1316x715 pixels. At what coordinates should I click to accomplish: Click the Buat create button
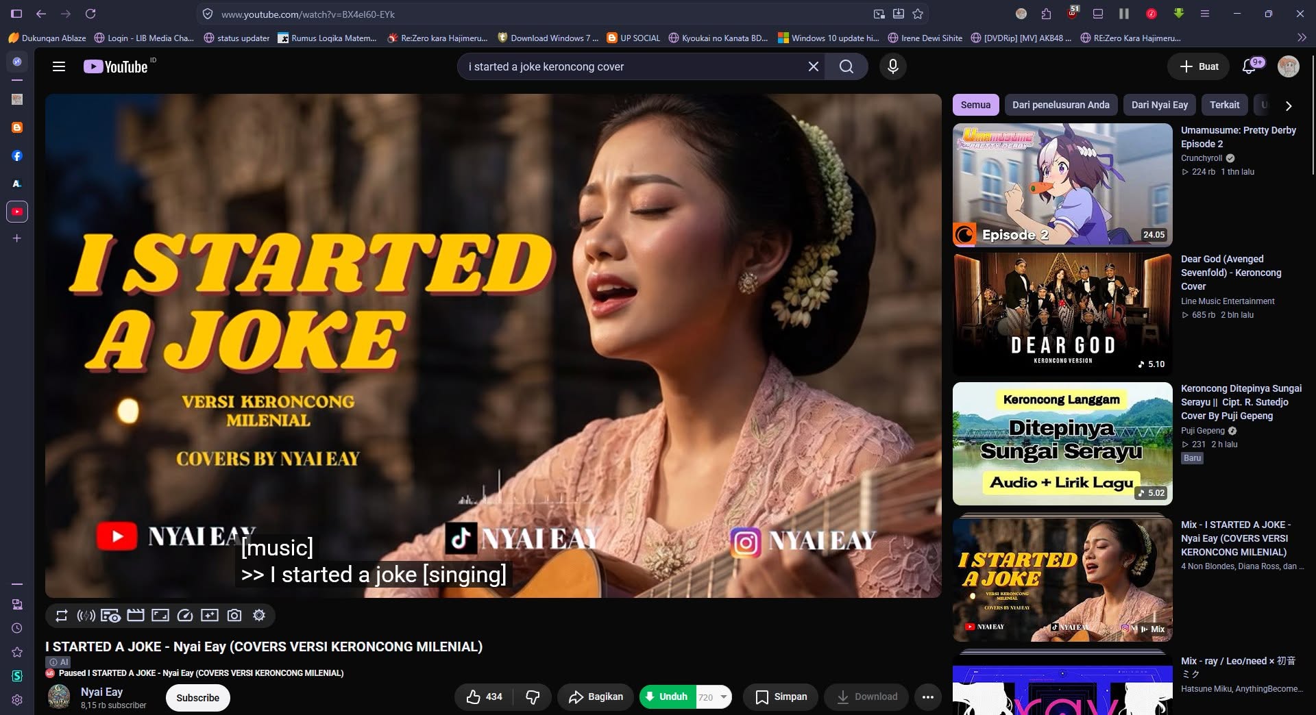click(x=1199, y=66)
